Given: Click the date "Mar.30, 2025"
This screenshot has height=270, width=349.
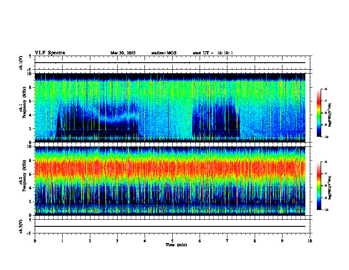Looking at the screenshot, I should pyautogui.click(x=123, y=53).
